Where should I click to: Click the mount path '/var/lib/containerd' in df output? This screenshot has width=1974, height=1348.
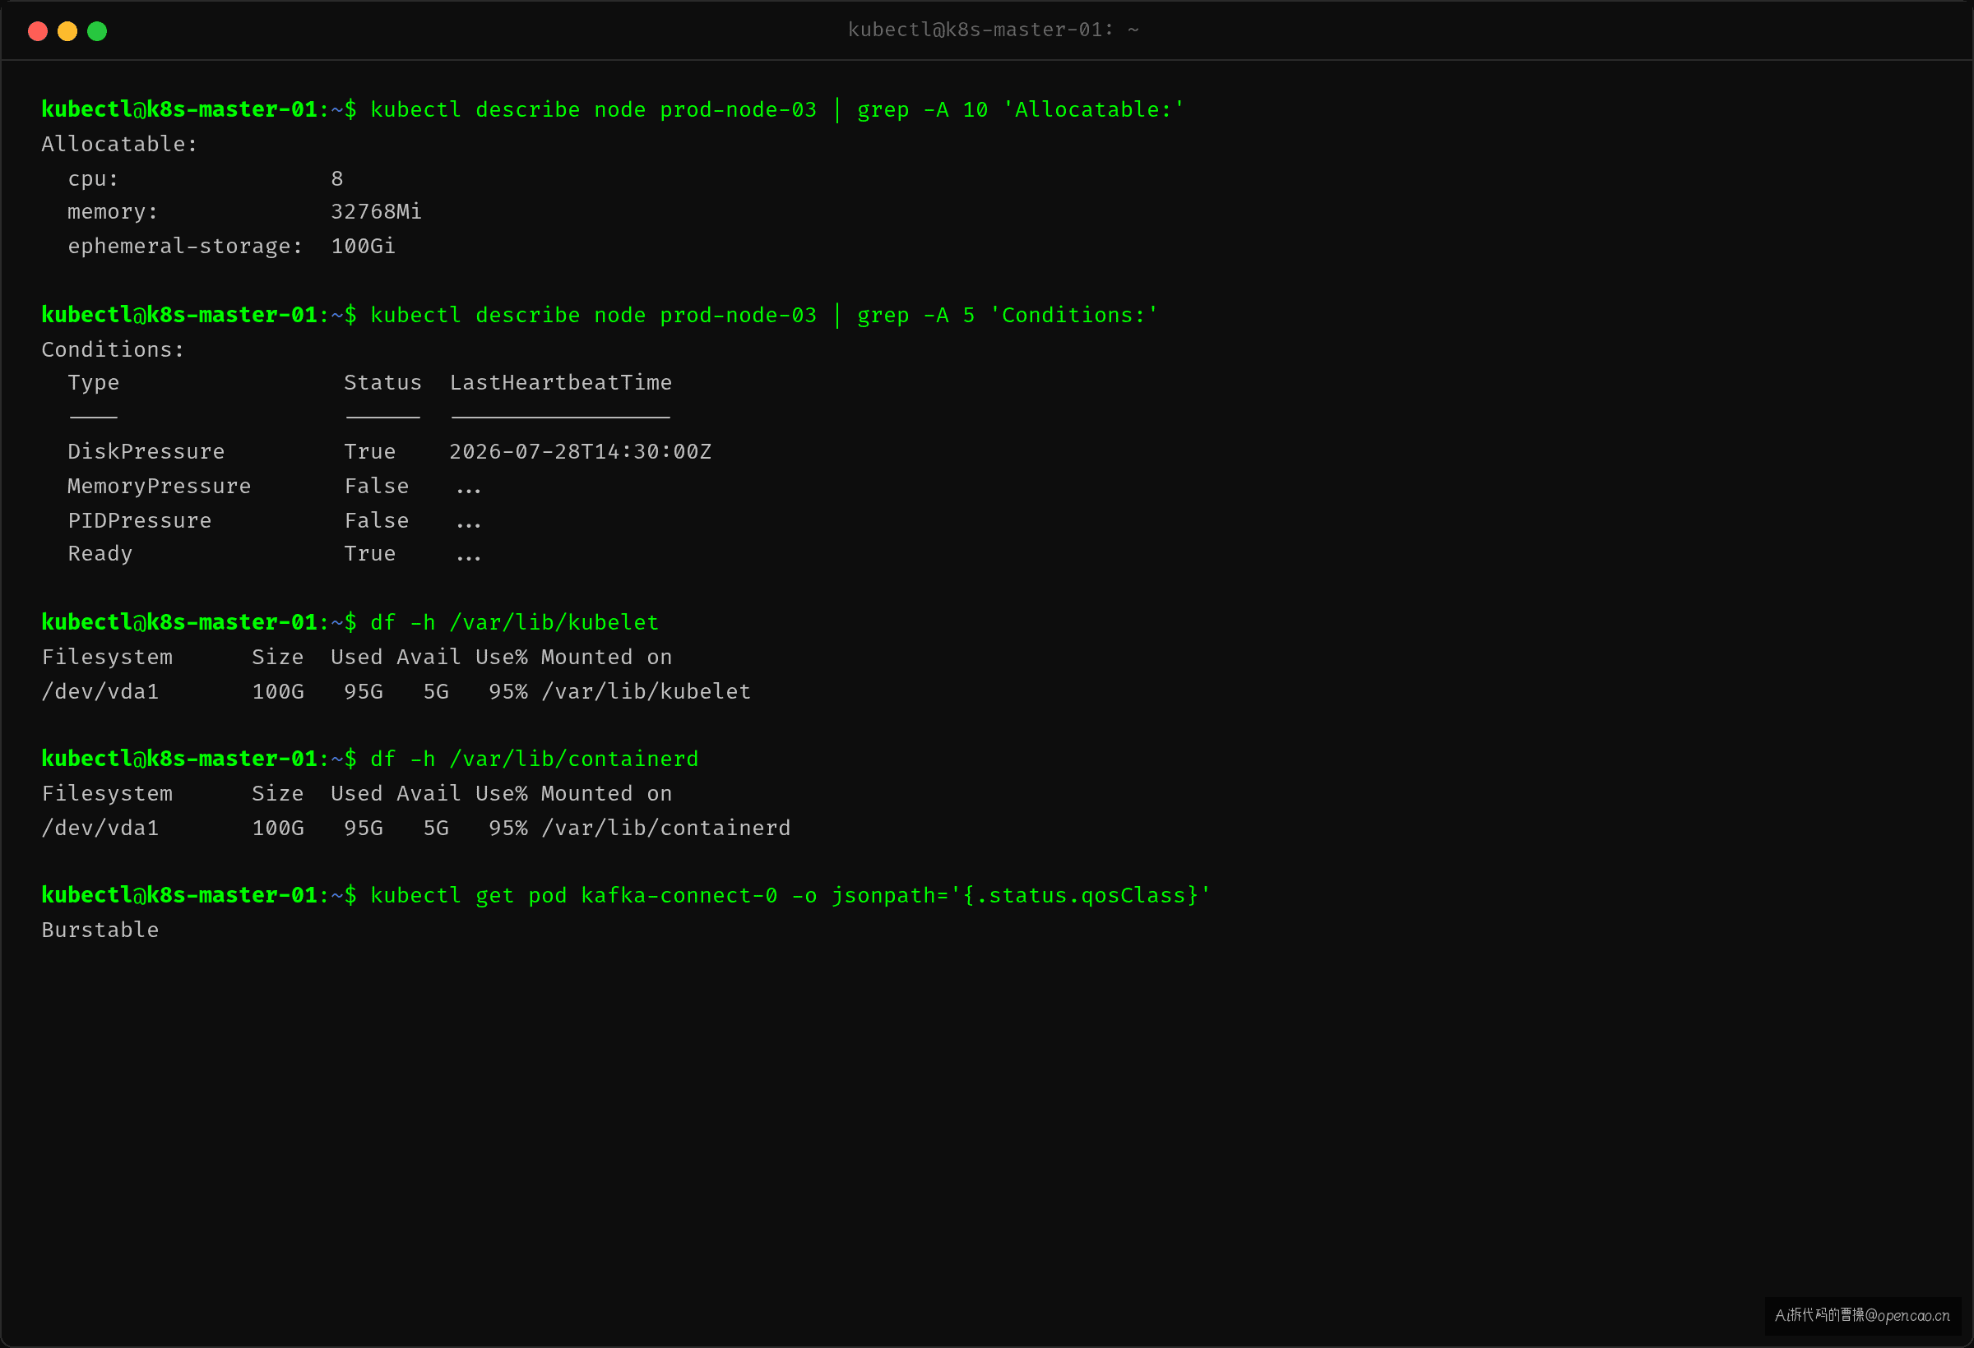(x=666, y=829)
